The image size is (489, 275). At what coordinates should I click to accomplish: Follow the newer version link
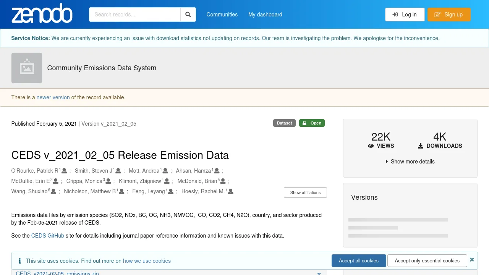coord(53,97)
